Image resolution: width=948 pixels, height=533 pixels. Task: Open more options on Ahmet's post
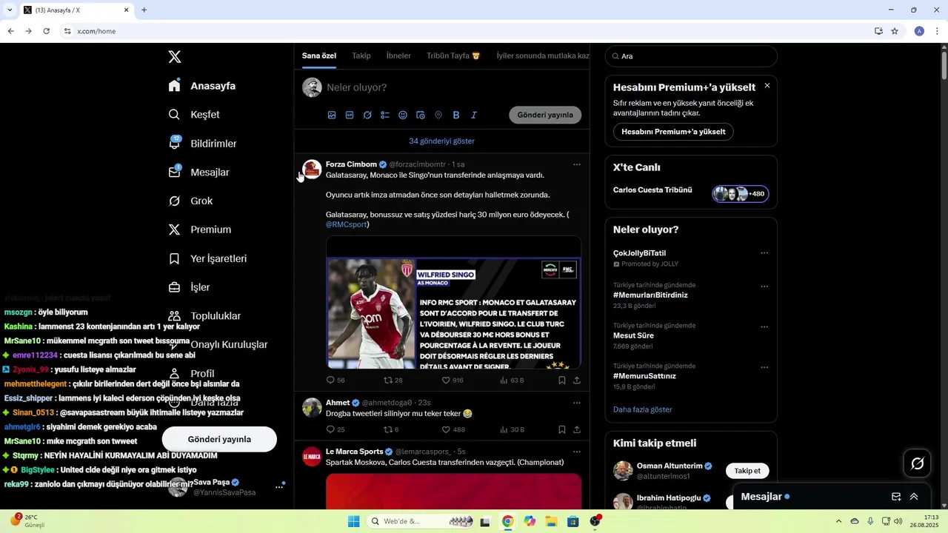[577, 403]
